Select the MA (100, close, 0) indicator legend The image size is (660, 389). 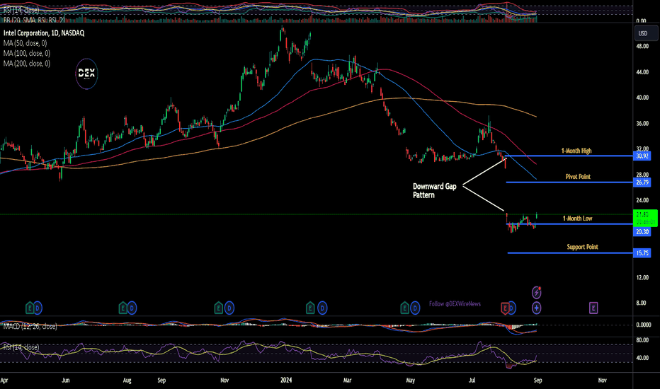[26, 53]
